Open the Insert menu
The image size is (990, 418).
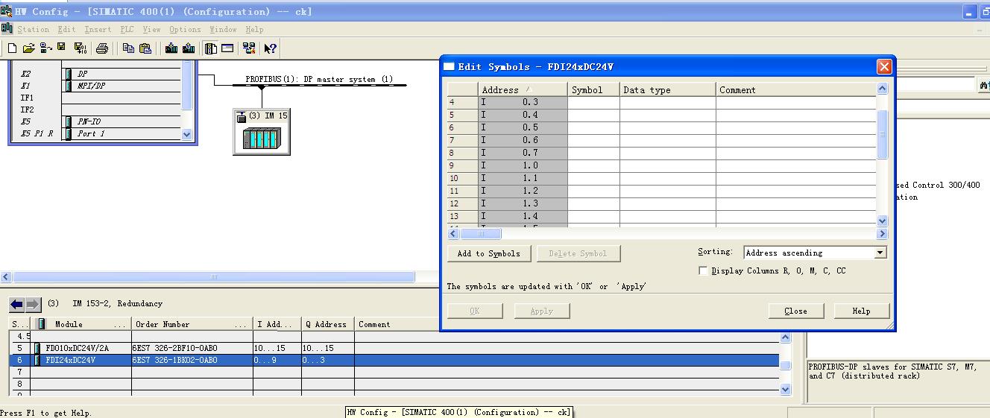click(98, 29)
